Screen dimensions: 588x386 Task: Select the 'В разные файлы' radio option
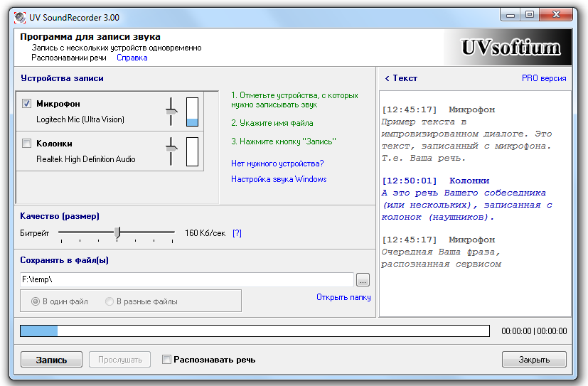[109, 301]
